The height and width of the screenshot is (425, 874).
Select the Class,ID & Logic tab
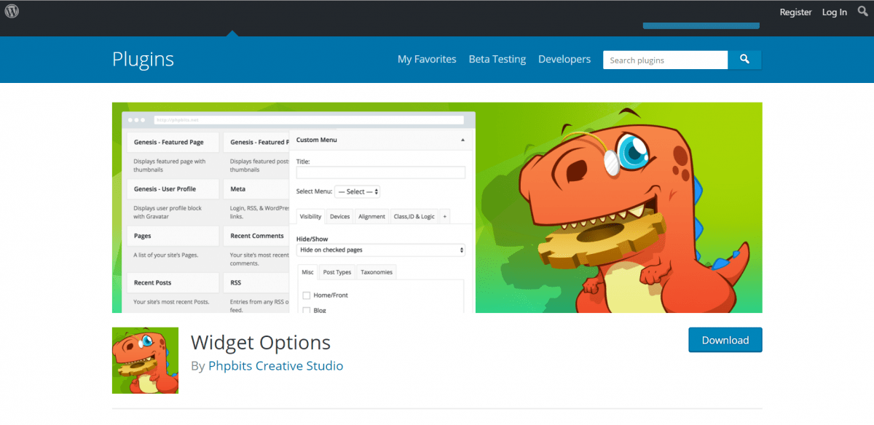414,217
